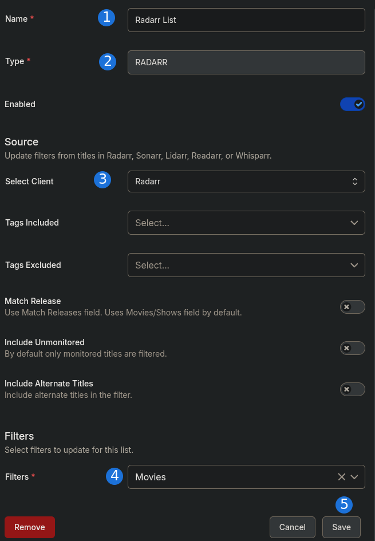
Task: Toggle Include Alternate Titles on
Action: pos(352,389)
